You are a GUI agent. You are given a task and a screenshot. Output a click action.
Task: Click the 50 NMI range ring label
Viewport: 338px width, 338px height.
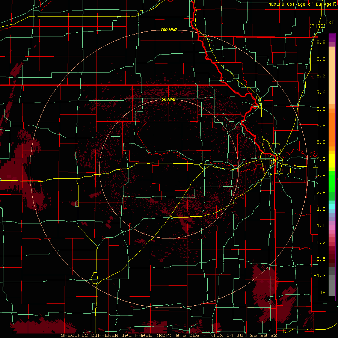click(169, 99)
